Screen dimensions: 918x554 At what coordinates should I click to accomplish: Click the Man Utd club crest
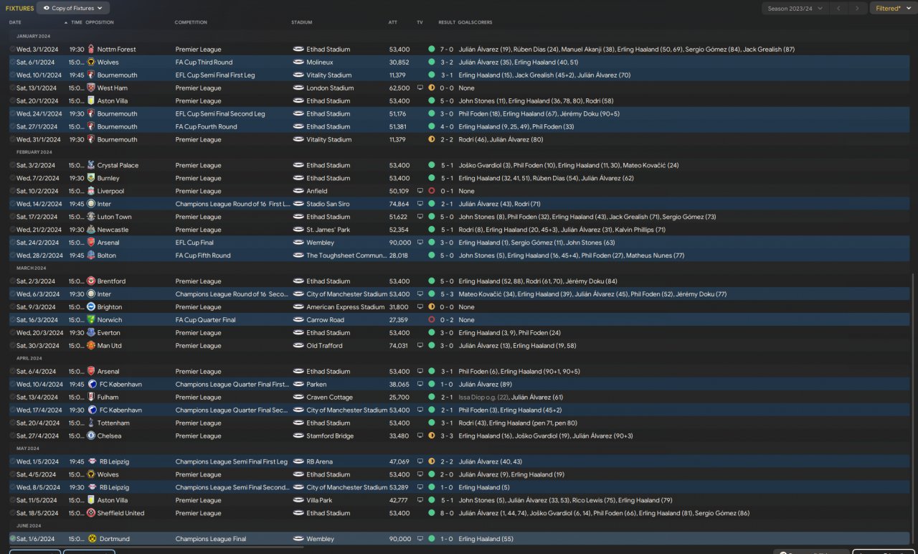tap(91, 346)
